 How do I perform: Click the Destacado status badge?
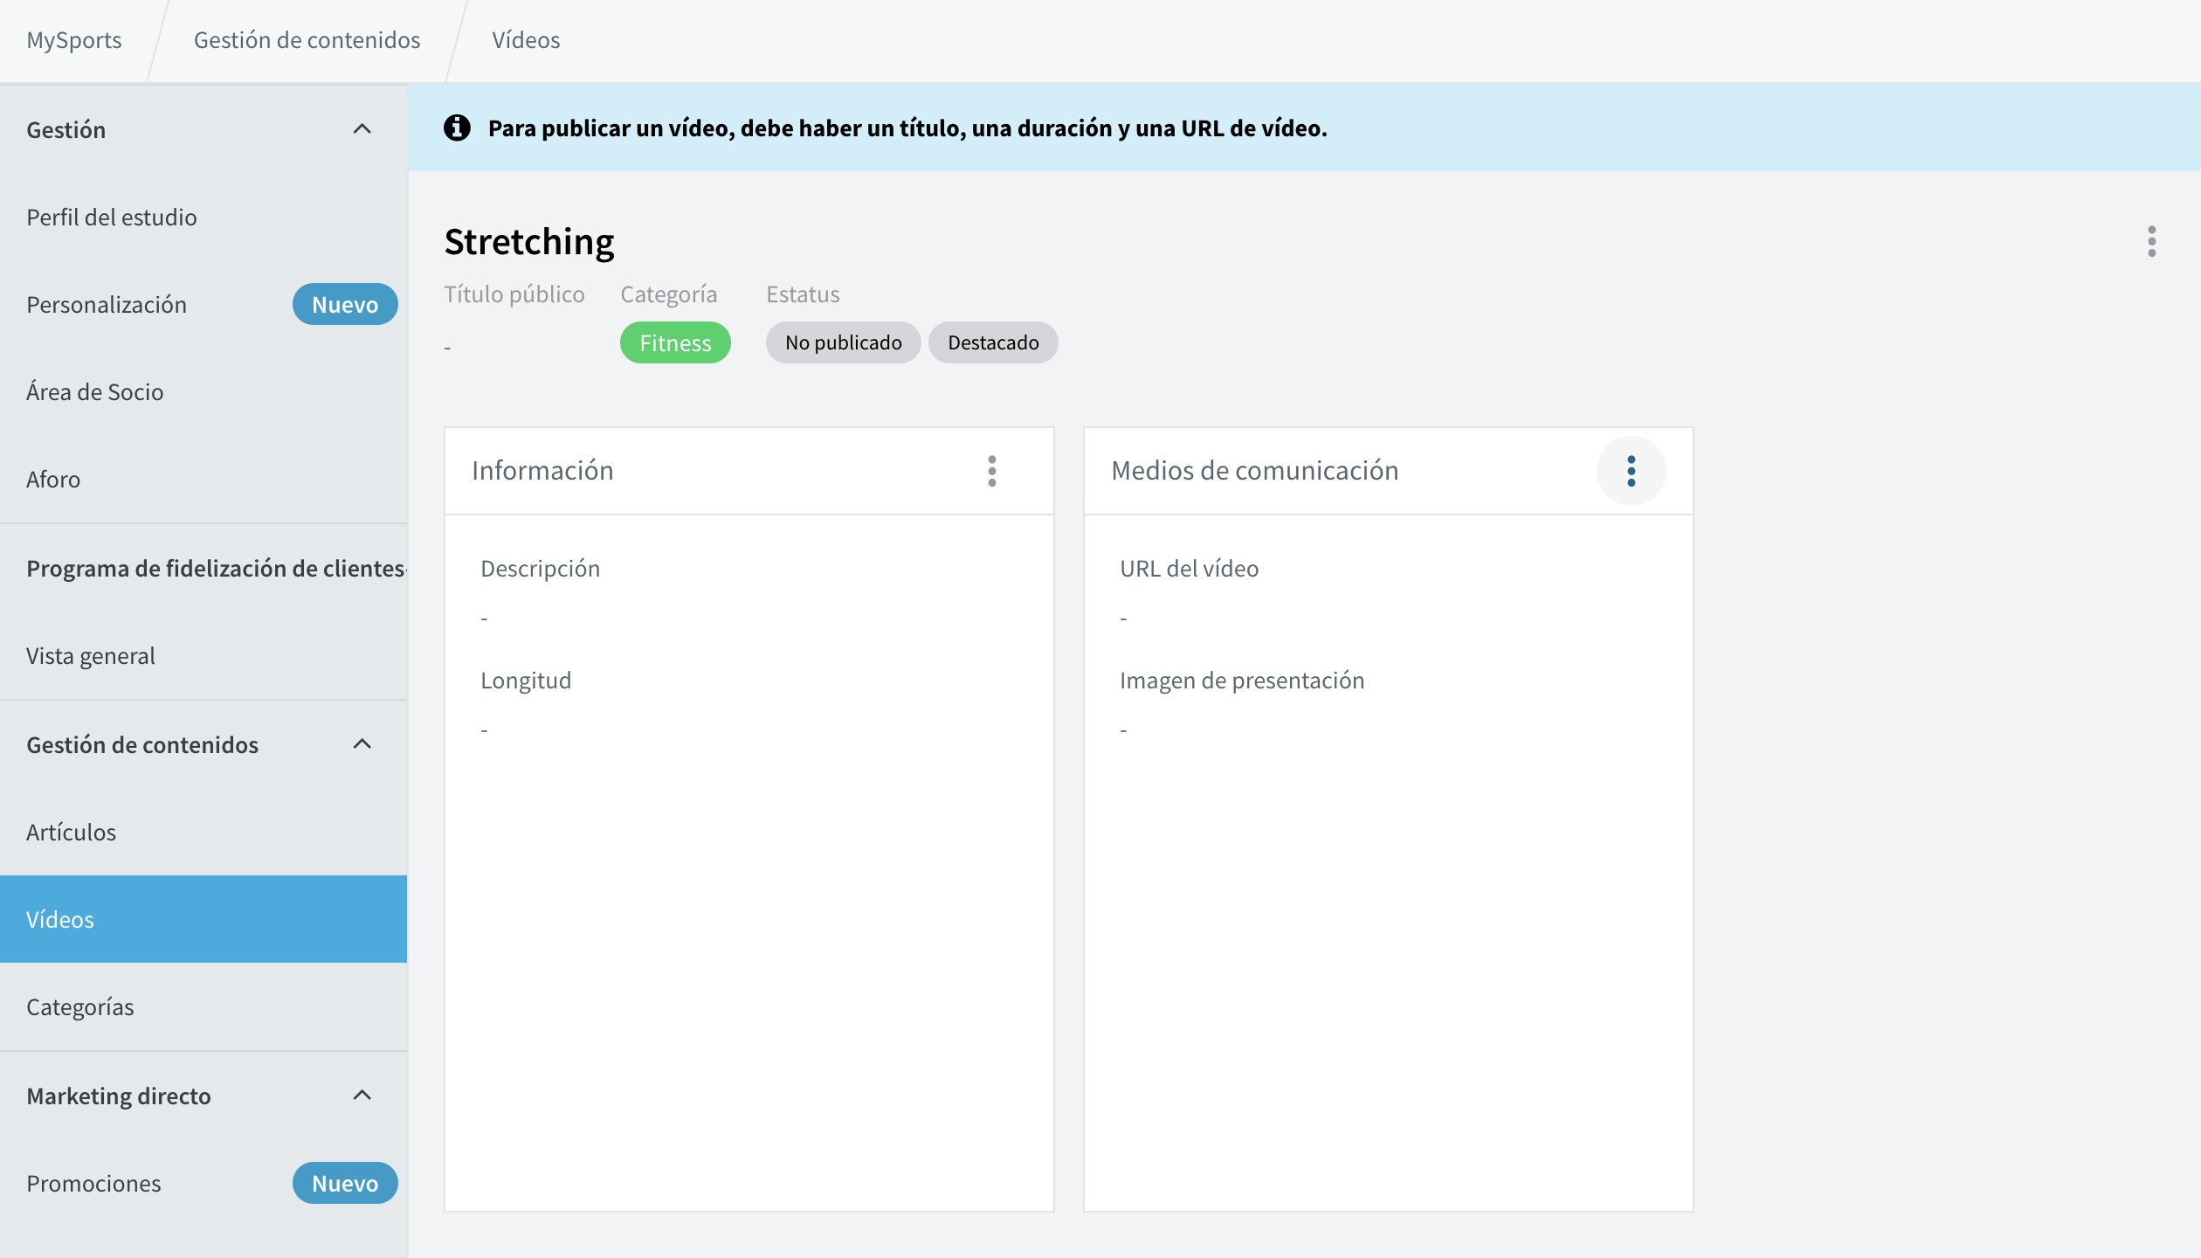(993, 342)
